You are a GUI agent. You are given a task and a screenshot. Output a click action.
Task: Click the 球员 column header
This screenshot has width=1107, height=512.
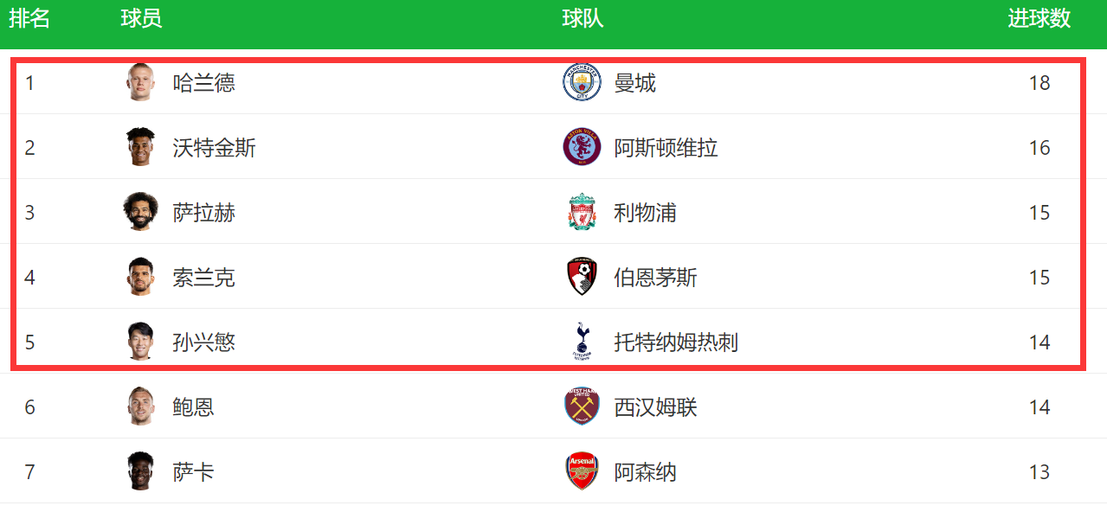coord(141,19)
